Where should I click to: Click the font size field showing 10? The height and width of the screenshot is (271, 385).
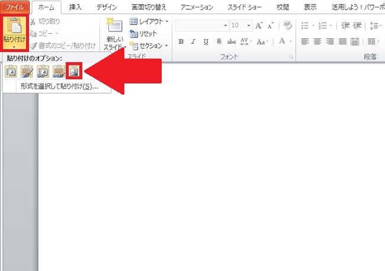(238, 25)
